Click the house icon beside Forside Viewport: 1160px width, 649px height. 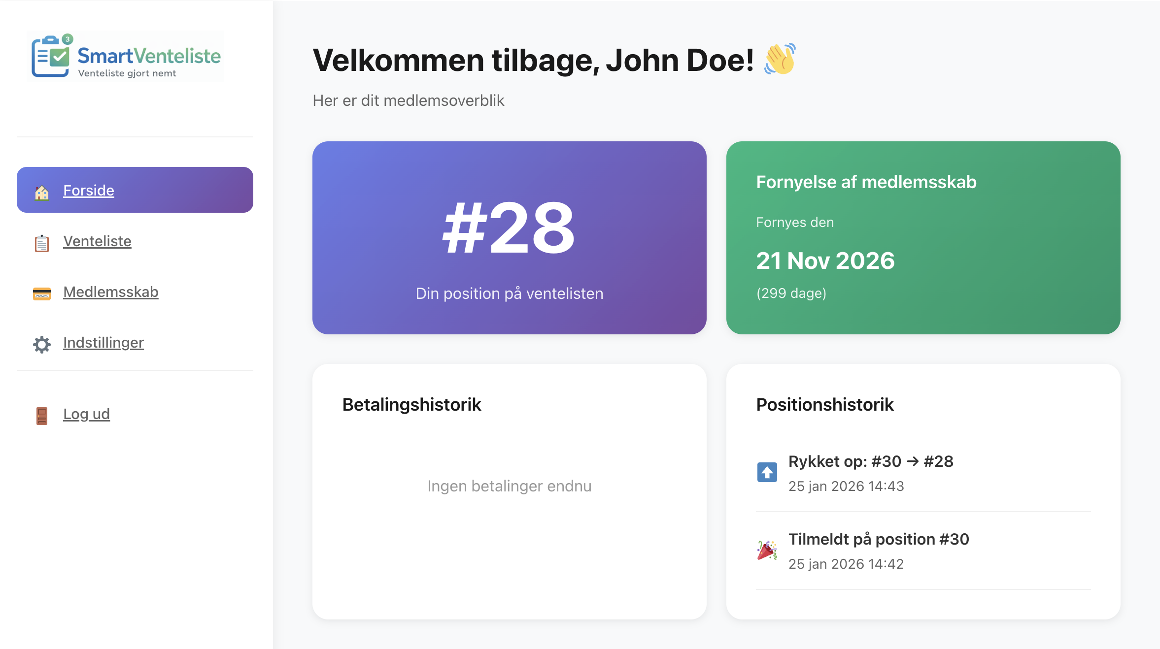(42, 193)
